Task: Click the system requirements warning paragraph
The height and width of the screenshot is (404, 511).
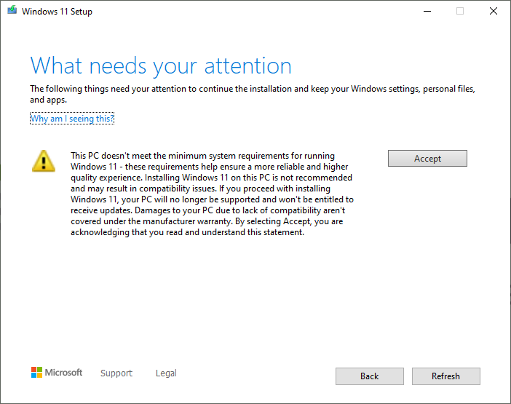Action: (212, 194)
